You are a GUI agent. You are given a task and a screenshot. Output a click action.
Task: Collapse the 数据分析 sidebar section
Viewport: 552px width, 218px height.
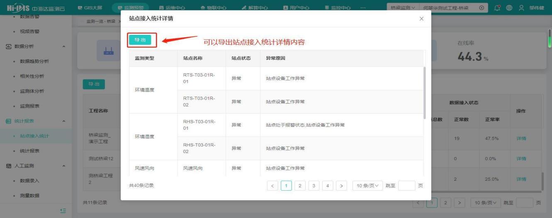click(64, 46)
